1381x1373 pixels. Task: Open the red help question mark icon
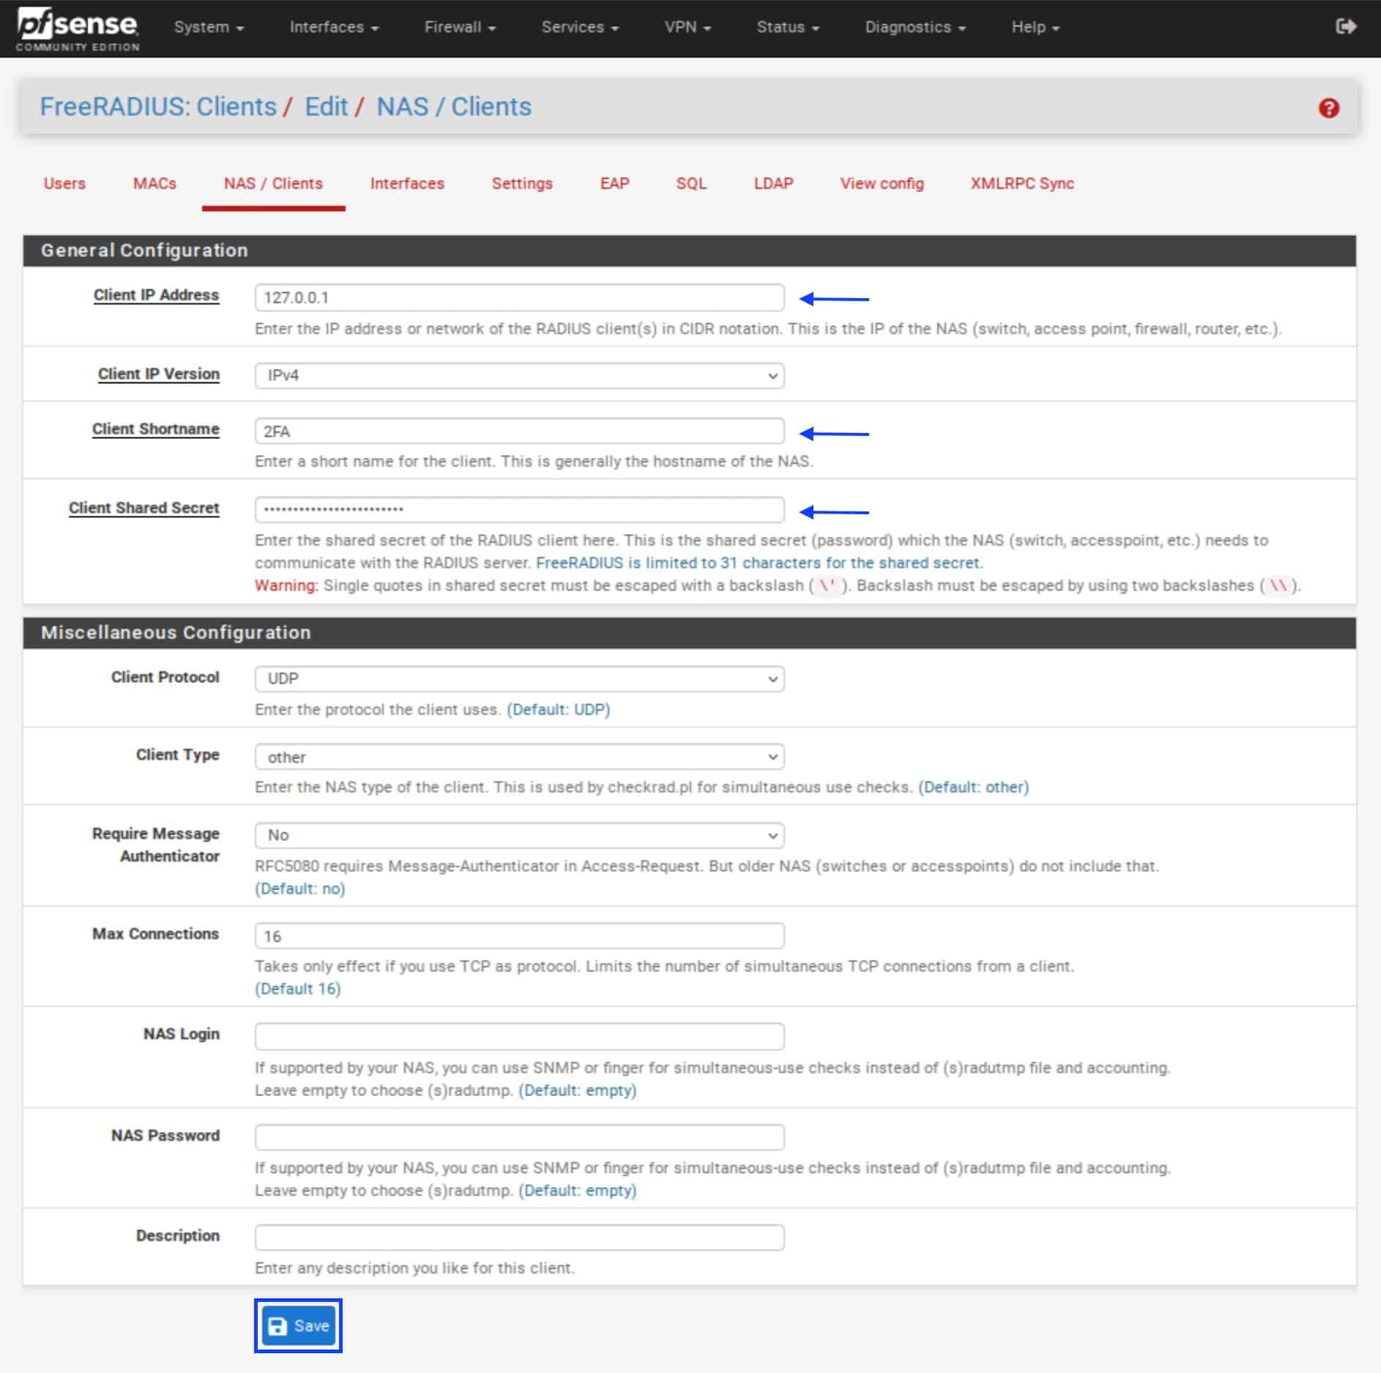pos(1328,108)
